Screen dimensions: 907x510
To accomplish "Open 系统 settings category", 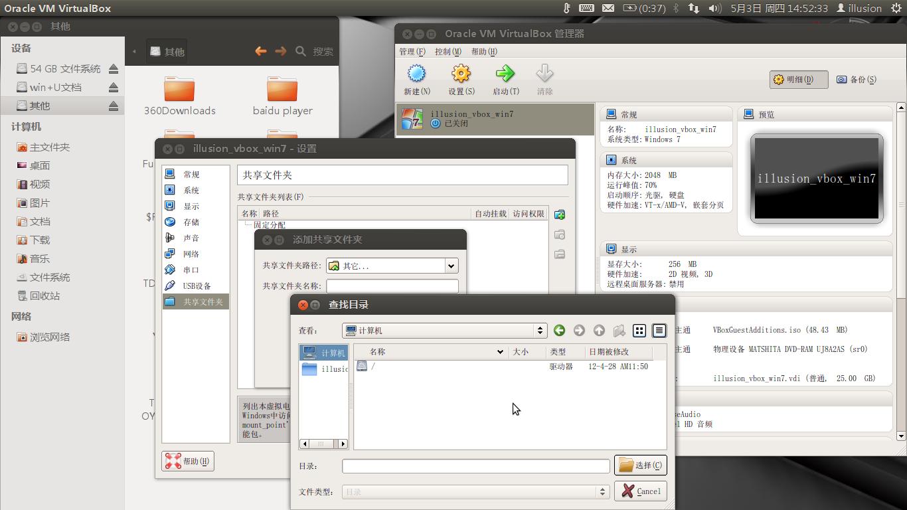I will (x=195, y=190).
